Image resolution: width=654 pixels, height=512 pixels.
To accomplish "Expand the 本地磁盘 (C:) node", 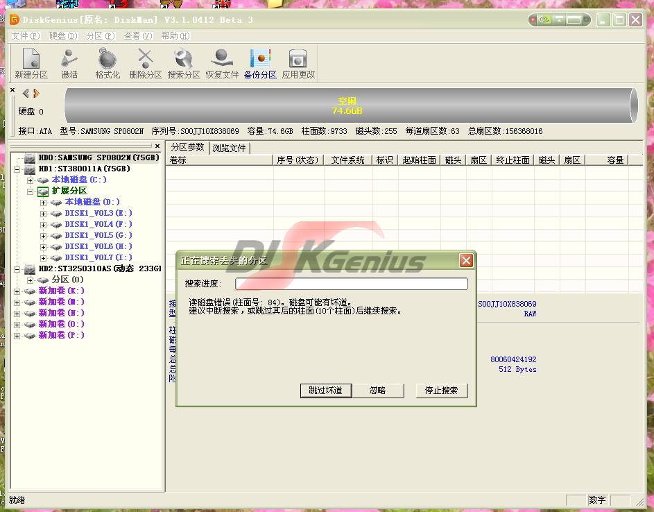I will click(x=30, y=180).
